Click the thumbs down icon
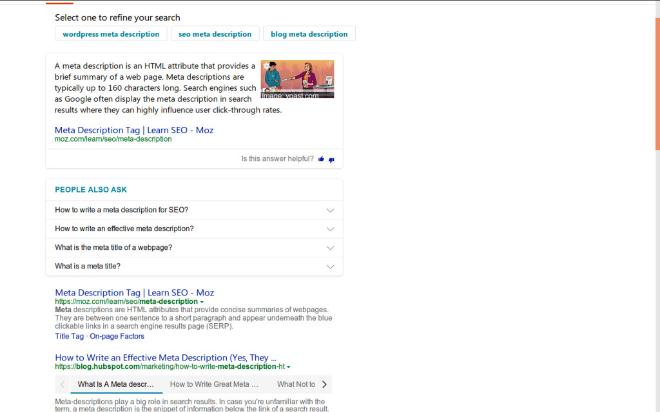 point(331,159)
